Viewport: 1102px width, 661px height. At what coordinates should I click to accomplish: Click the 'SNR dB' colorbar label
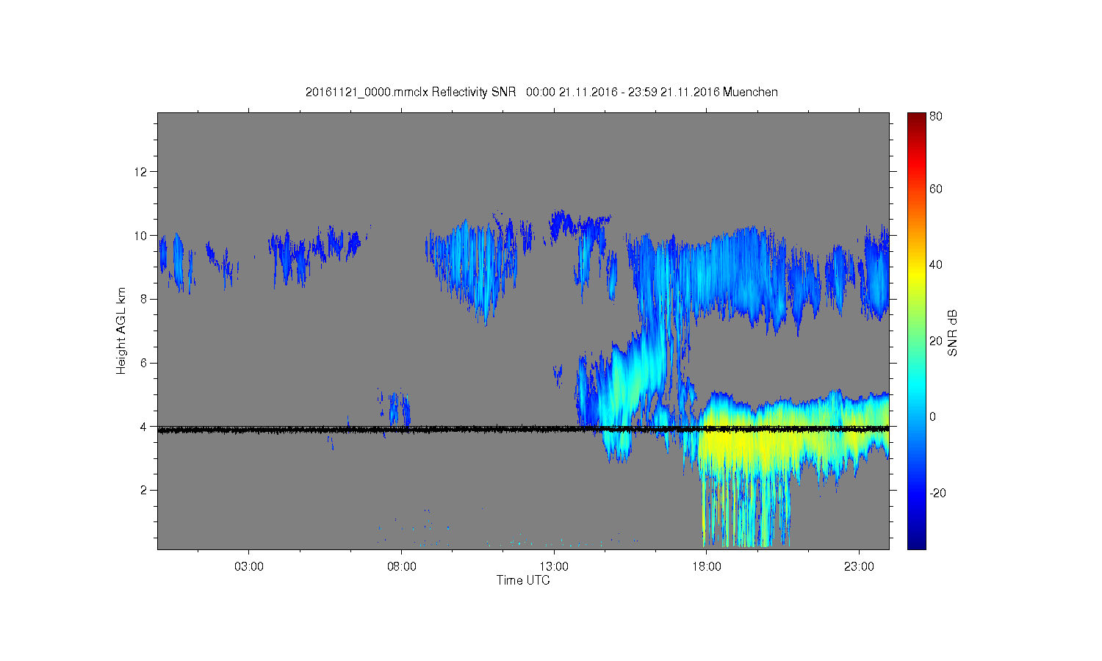[952, 333]
